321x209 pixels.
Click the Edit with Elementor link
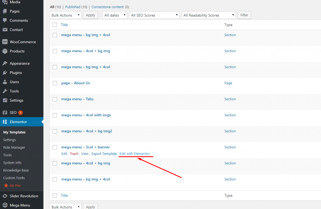click(x=135, y=154)
